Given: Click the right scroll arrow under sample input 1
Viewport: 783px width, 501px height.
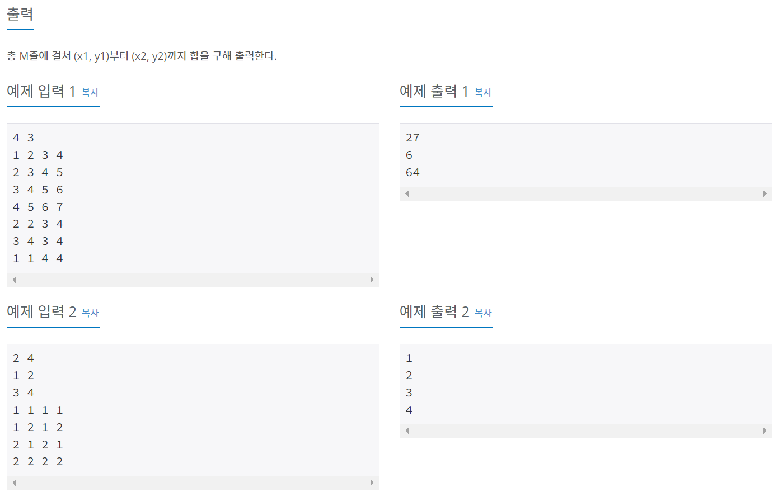Looking at the screenshot, I should (372, 279).
